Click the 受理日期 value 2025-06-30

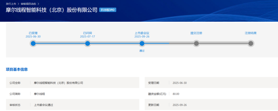coord(179,83)
